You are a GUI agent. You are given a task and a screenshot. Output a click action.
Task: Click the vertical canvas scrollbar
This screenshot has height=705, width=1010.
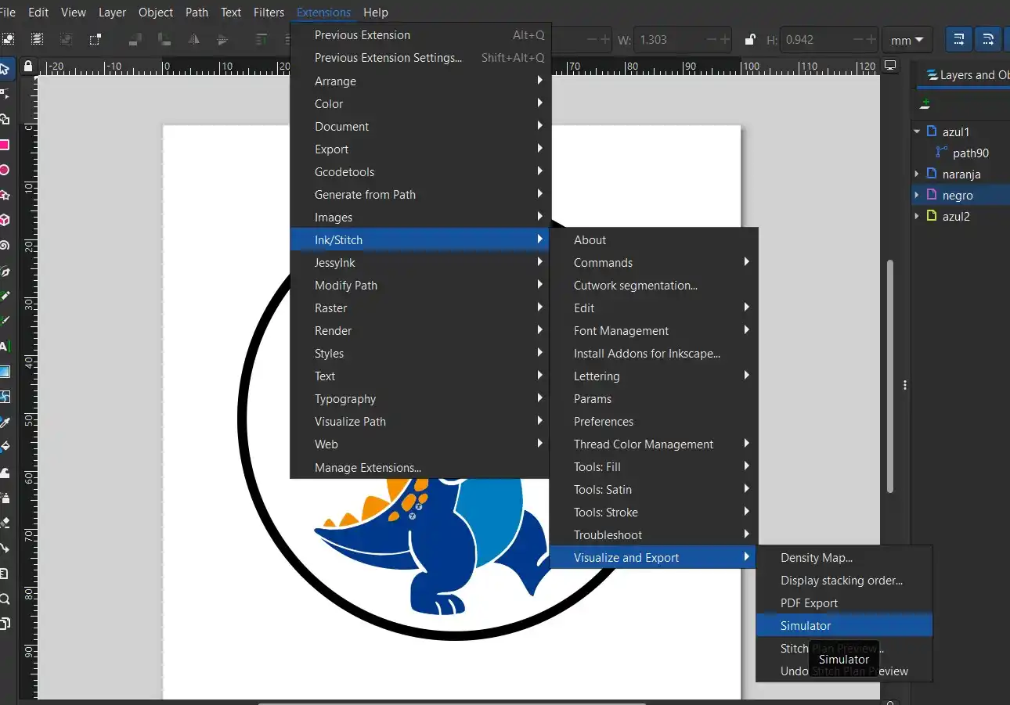889,376
